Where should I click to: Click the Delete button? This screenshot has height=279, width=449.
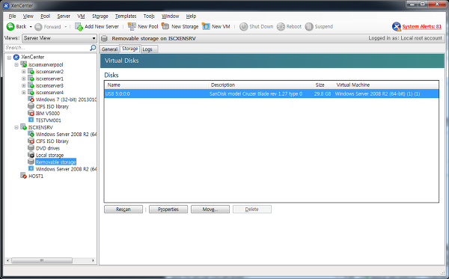click(x=252, y=209)
